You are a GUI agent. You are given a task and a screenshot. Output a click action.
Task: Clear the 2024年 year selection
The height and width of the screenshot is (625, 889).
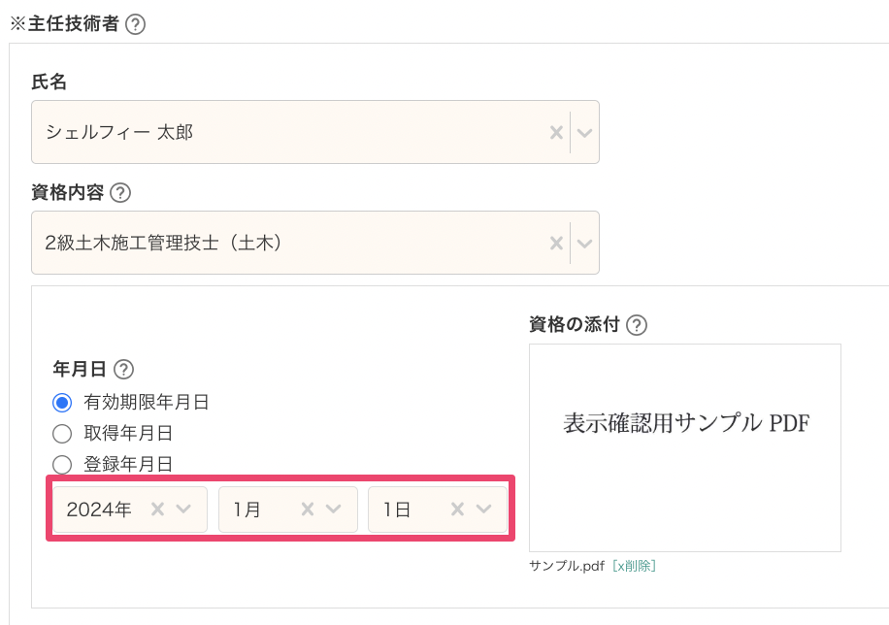point(157,510)
